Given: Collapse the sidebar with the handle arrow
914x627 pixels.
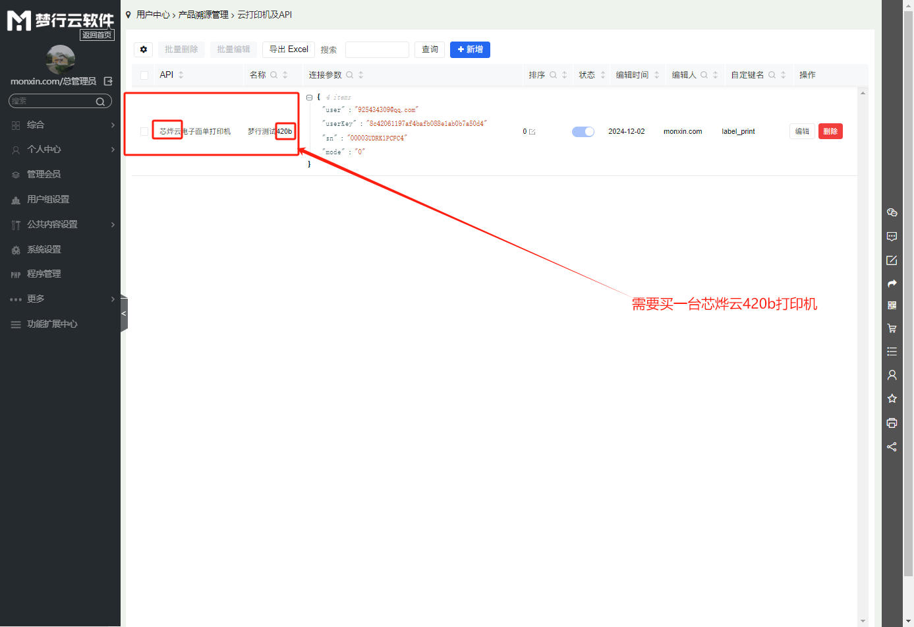Looking at the screenshot, I should (124, 314).
